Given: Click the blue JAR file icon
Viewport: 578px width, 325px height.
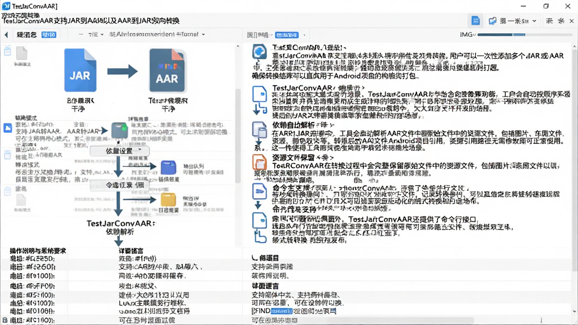Looking at the screenshot, I should point(80,70).
